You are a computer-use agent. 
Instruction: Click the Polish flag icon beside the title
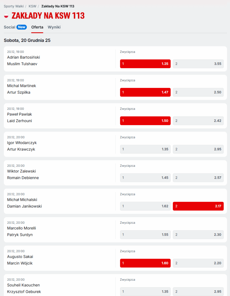pyautogui.click(x=6, y=16)
